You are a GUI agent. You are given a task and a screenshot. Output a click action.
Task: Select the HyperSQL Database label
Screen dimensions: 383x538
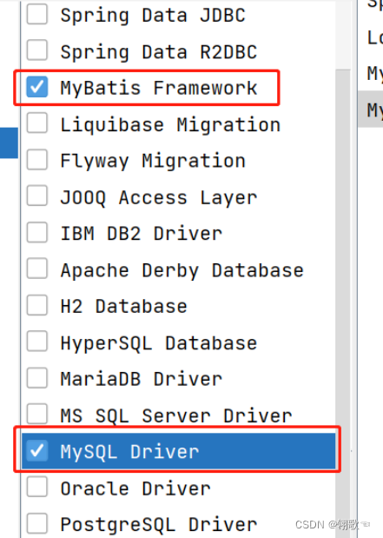tap(159, 343)
